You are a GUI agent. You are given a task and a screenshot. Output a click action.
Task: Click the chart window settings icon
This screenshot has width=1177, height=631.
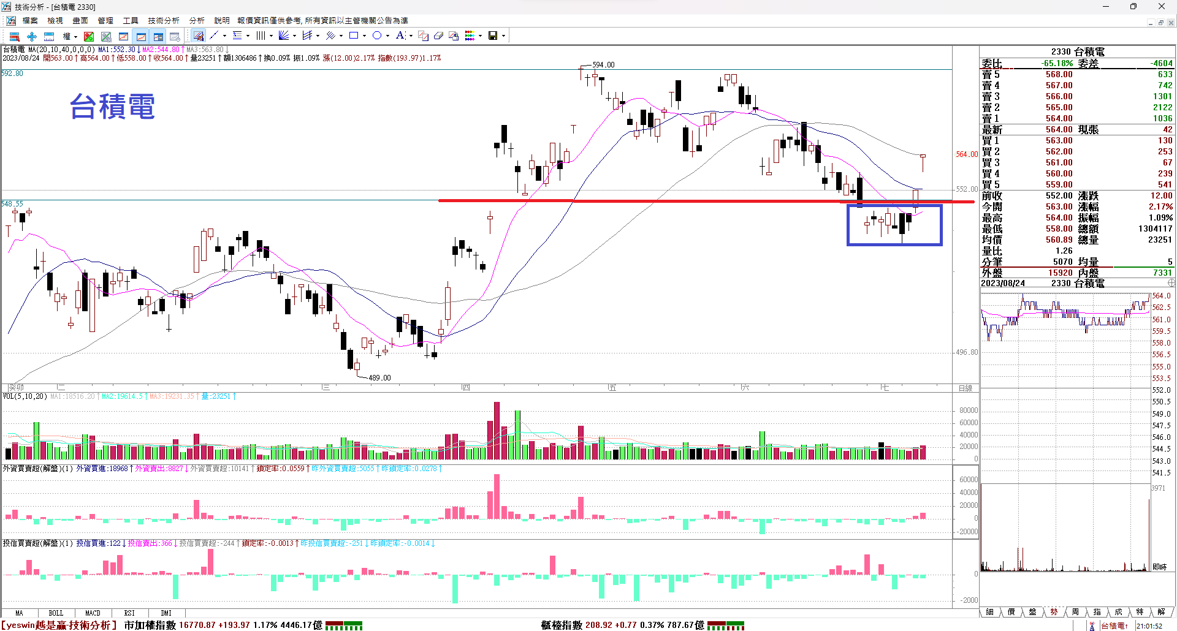point(175,36)
